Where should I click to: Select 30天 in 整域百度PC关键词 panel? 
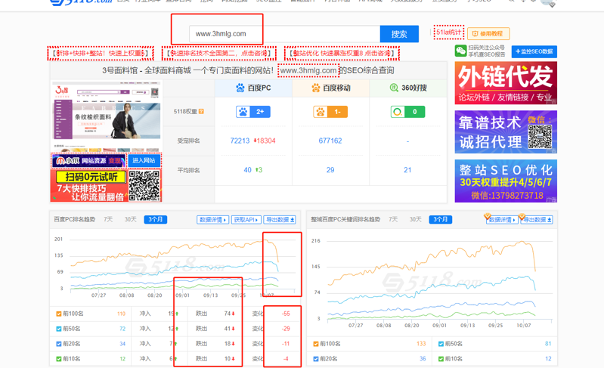(416, 219)
